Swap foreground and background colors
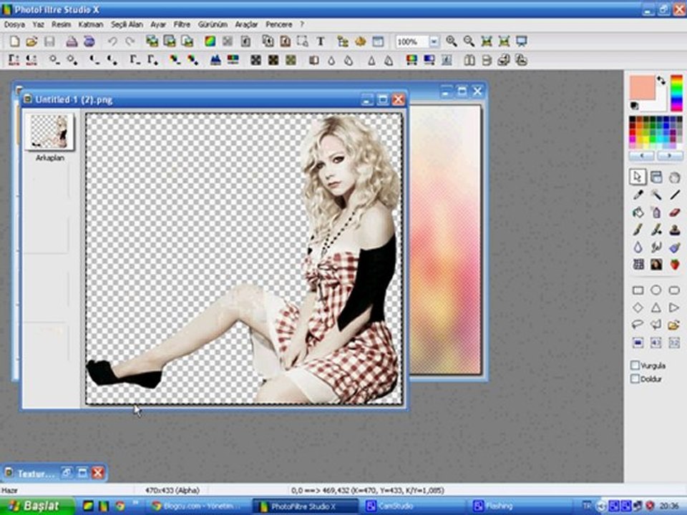 click(x=661, y=80)
